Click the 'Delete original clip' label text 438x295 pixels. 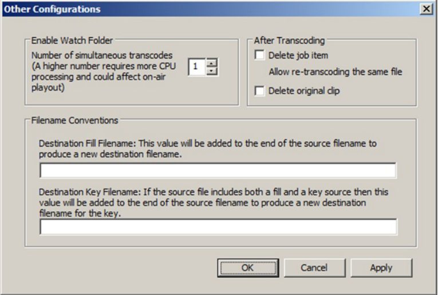coord(304,91)
